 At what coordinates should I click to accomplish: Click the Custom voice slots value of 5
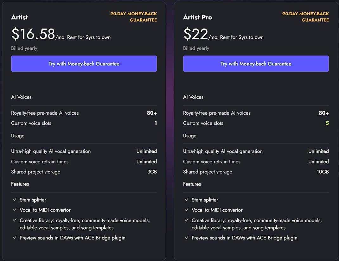[327, 123]
